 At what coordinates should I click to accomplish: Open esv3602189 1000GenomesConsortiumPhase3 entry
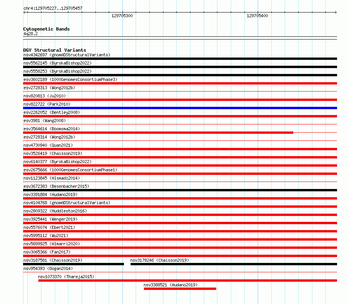coord(70,79)
